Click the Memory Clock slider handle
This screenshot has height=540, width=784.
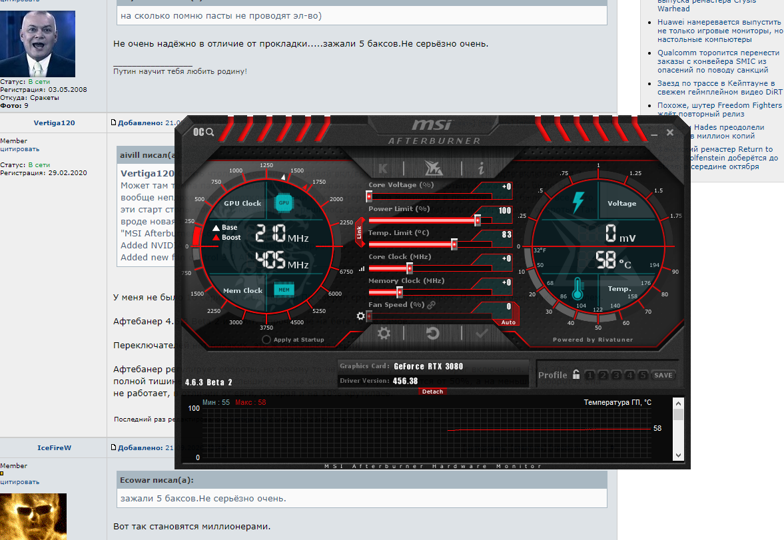pos(400,292)
